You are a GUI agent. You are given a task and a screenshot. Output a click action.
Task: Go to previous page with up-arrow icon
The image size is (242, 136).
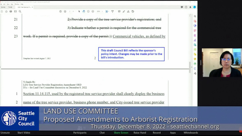click(x=60, y=11)
